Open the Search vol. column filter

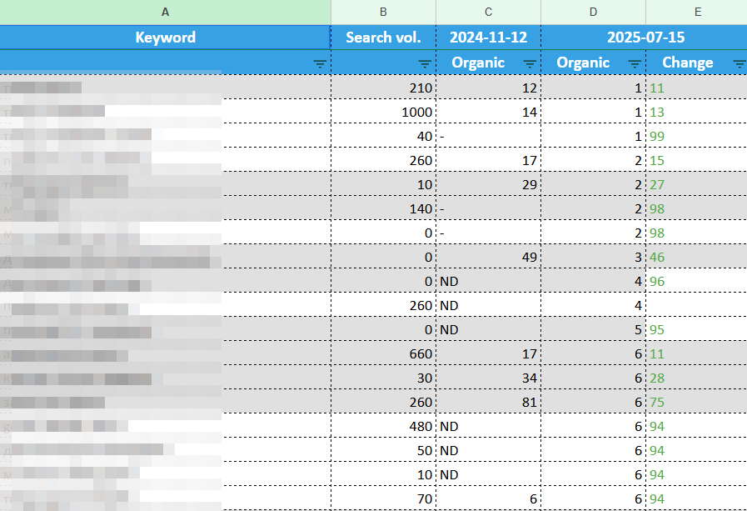tap(425, 63)
